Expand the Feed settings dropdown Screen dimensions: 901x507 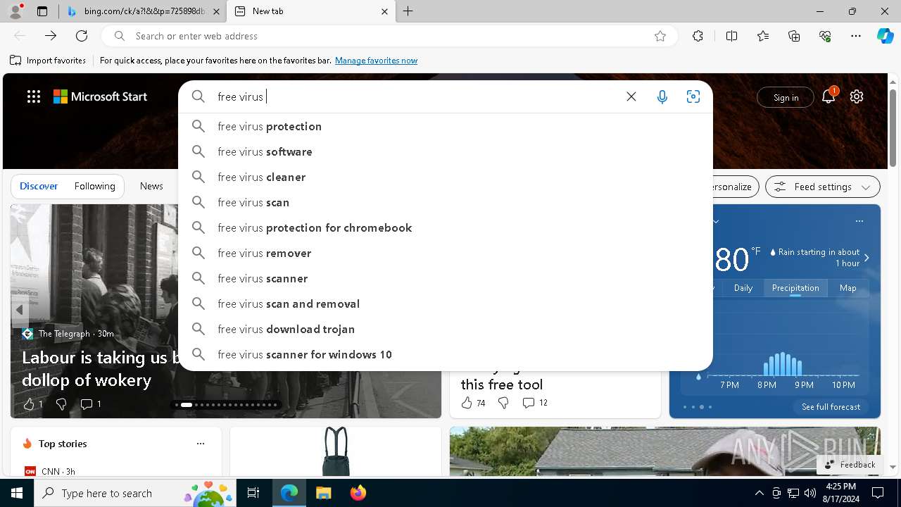823,187
